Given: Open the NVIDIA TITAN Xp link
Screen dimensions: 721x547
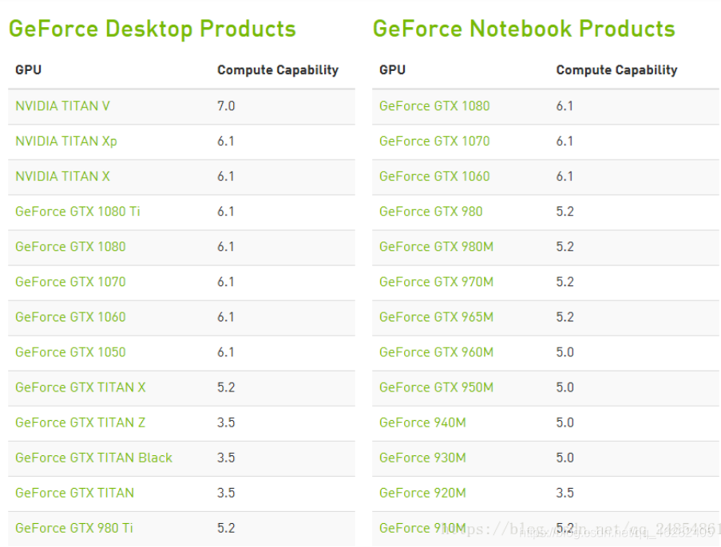Looking at the screenshot, I should tap(66, 141).
